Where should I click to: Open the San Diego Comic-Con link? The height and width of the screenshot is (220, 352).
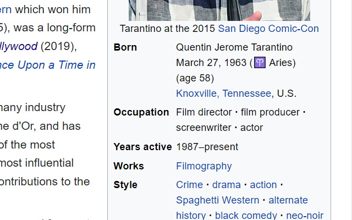pos(268,29)
